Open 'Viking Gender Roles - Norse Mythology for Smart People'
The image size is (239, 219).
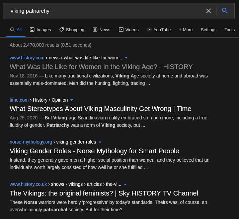tap(94, 151)
